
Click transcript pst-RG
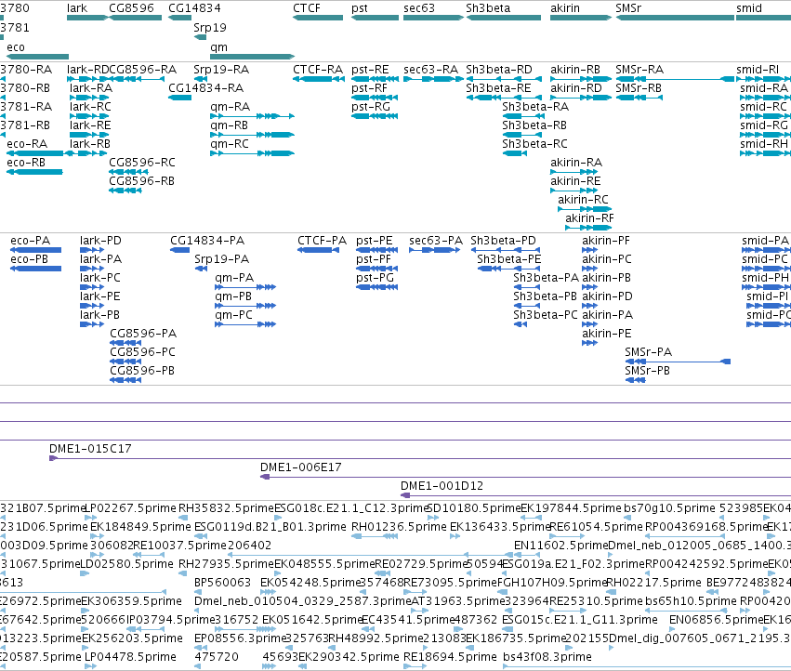pos(375,116)
